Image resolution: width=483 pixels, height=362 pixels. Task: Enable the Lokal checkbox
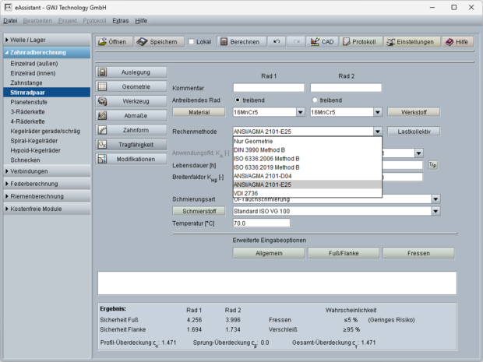[x=192, y=41]
